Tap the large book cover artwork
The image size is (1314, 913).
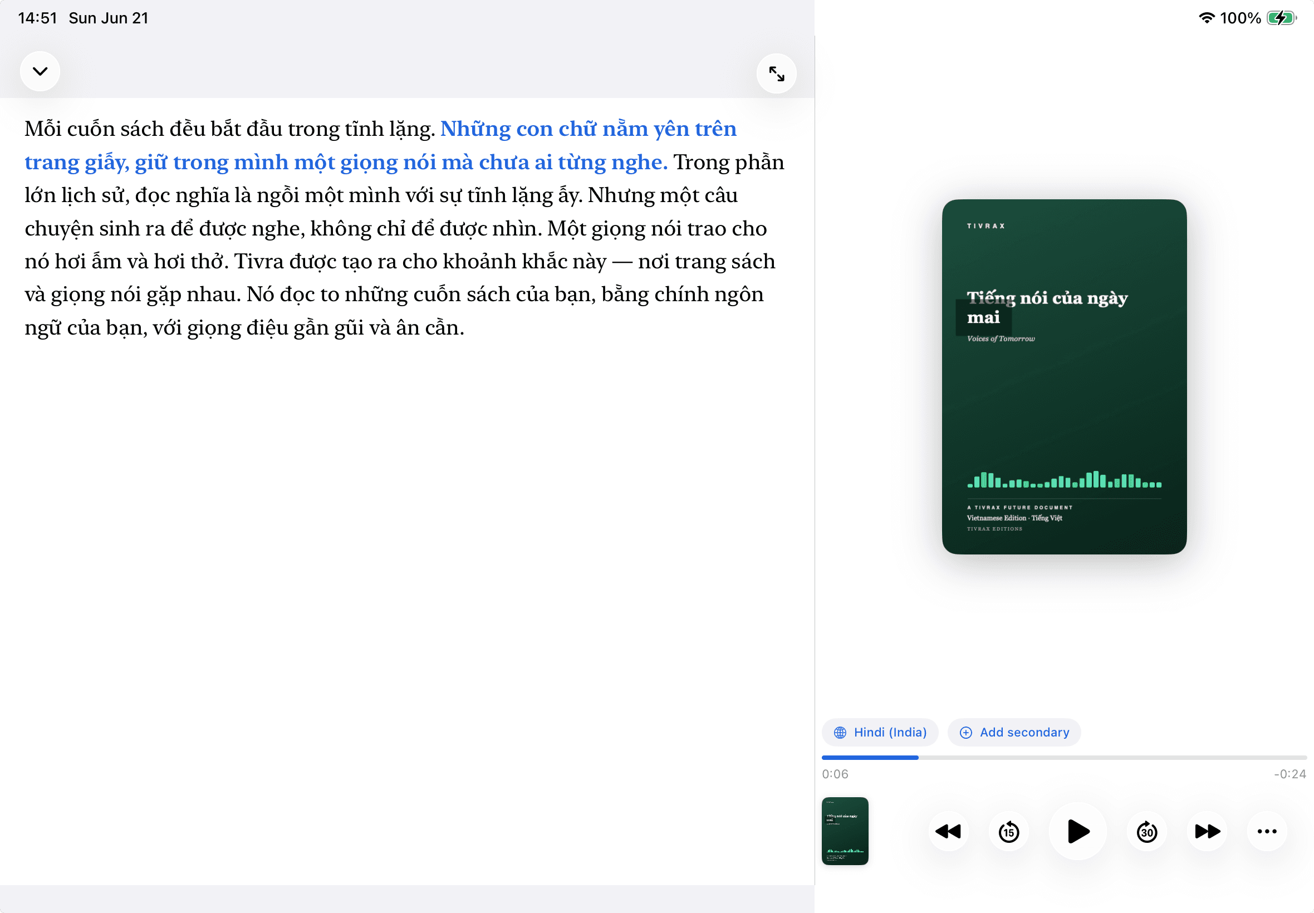(x=1064, y=376)
